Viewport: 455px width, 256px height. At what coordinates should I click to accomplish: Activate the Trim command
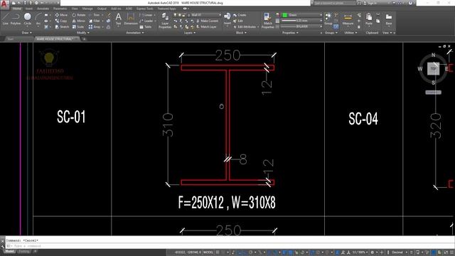(95, 15)
